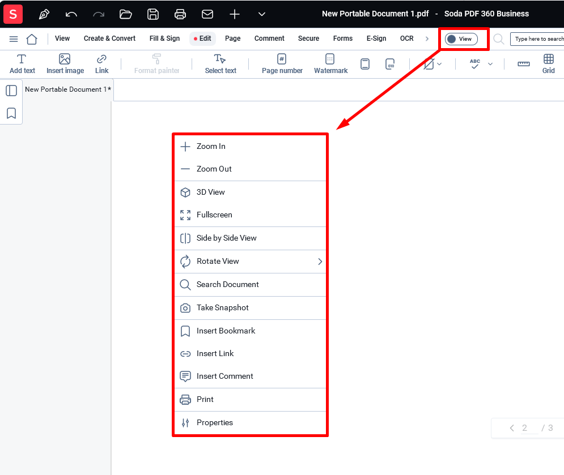
Task: Switch to the Forms tab
Action: (342, 38)
